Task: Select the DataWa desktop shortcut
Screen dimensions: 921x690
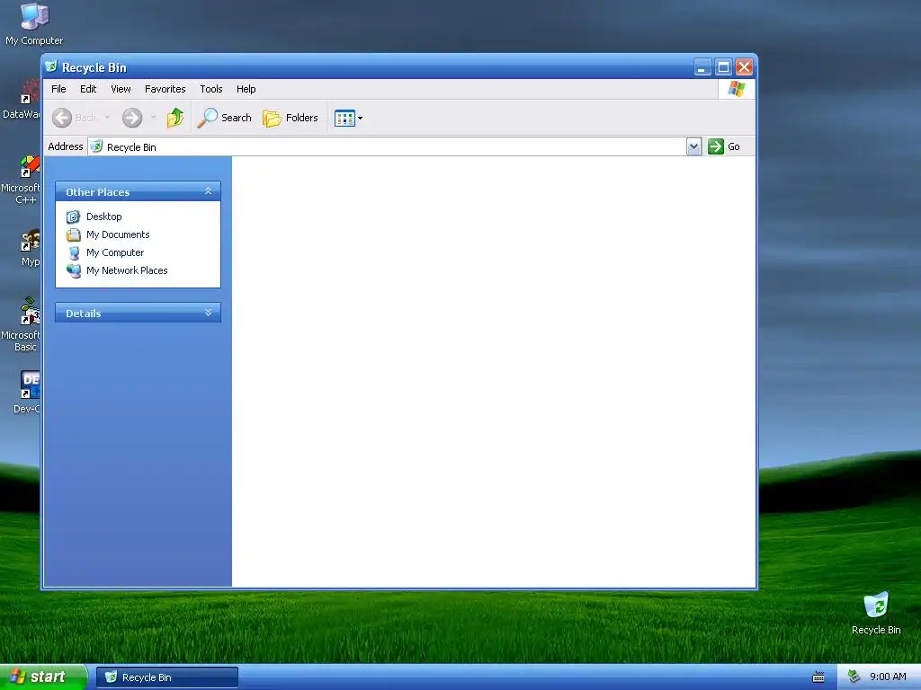Action: pyautogui.click(x=22, y=100)
